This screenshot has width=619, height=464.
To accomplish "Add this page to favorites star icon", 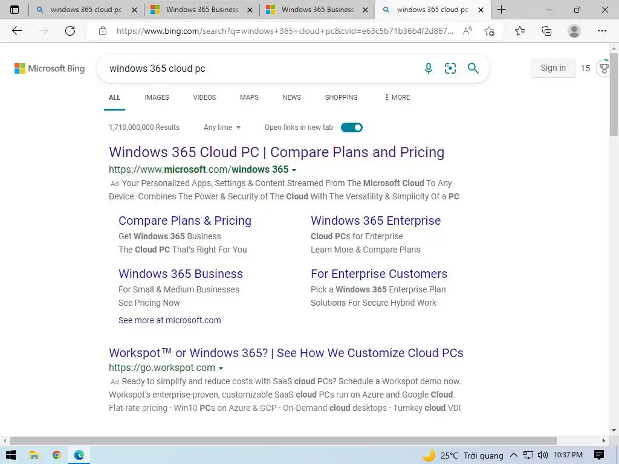I will click(489, 31).
